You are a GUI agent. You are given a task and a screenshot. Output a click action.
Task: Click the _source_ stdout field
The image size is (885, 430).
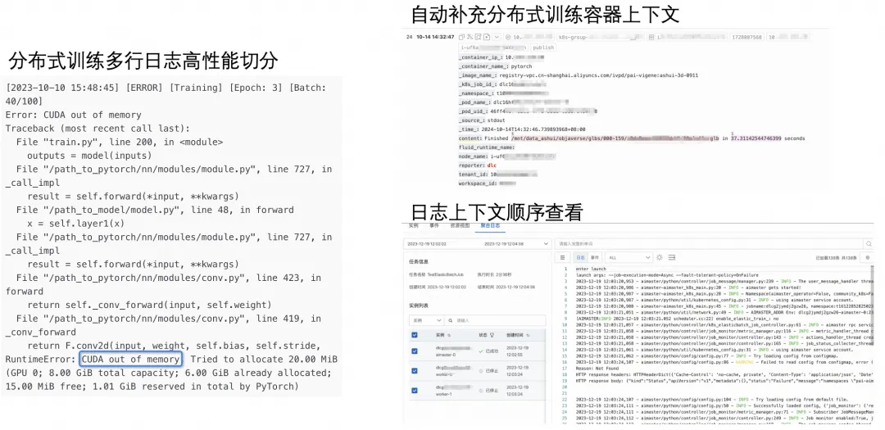[x=482, y=120]
